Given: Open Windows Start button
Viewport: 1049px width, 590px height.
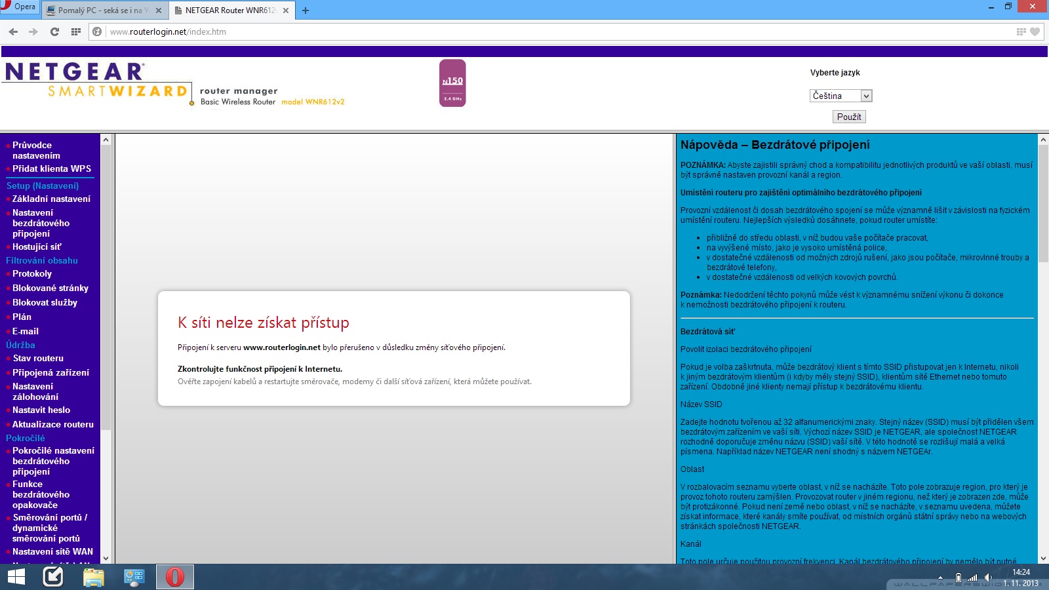Looking at the screenshot, I should [x=16, y=577].
